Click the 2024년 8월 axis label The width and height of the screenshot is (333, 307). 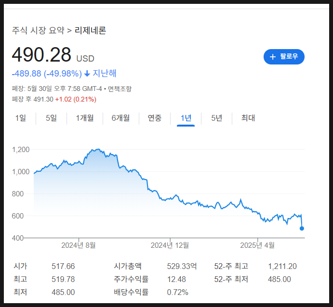(79, 245)
